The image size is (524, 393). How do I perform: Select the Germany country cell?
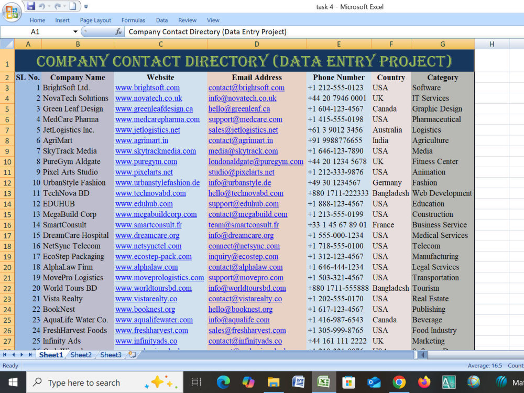391,183
